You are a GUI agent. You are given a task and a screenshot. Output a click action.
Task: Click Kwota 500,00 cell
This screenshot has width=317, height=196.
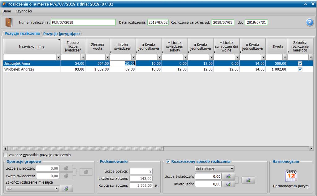point(276,63)
